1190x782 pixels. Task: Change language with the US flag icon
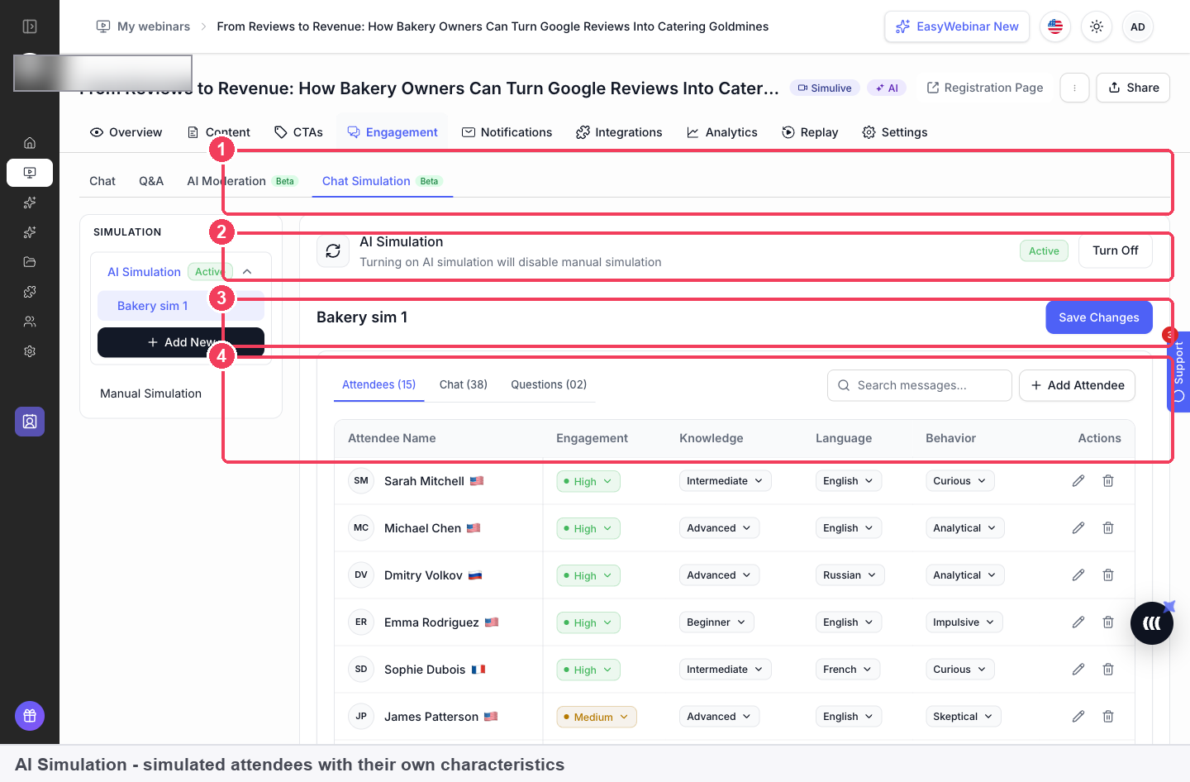point(1055,26)
